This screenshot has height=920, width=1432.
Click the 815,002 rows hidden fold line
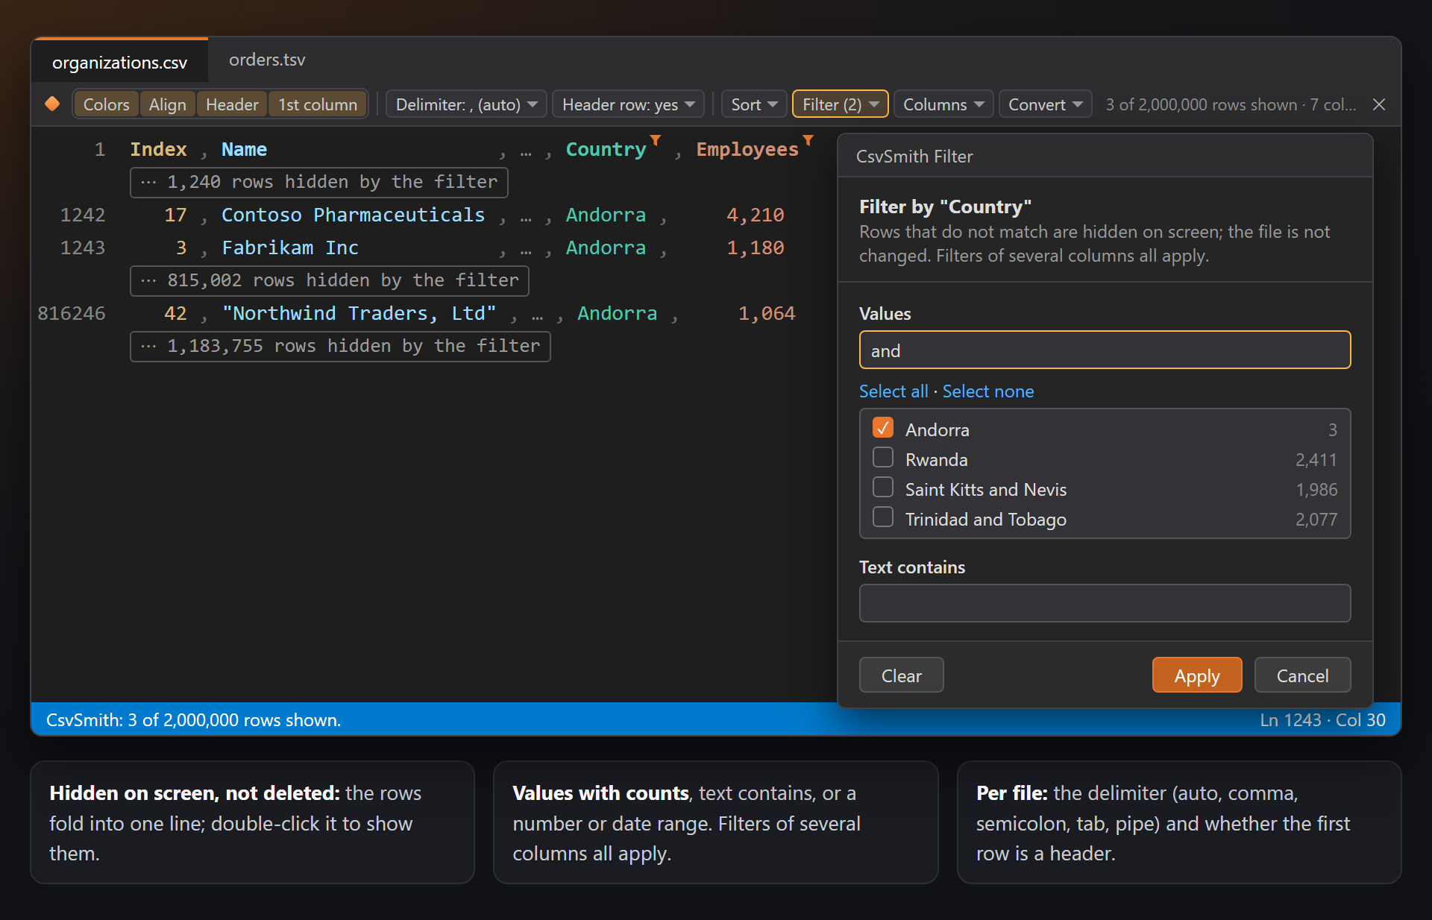click(330, 280)
